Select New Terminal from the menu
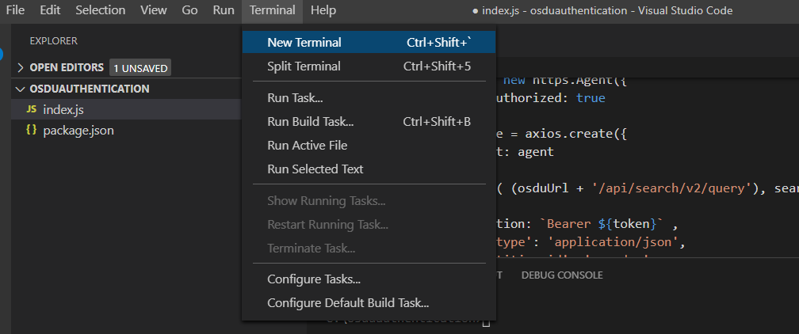 click(x=304, y=43)
